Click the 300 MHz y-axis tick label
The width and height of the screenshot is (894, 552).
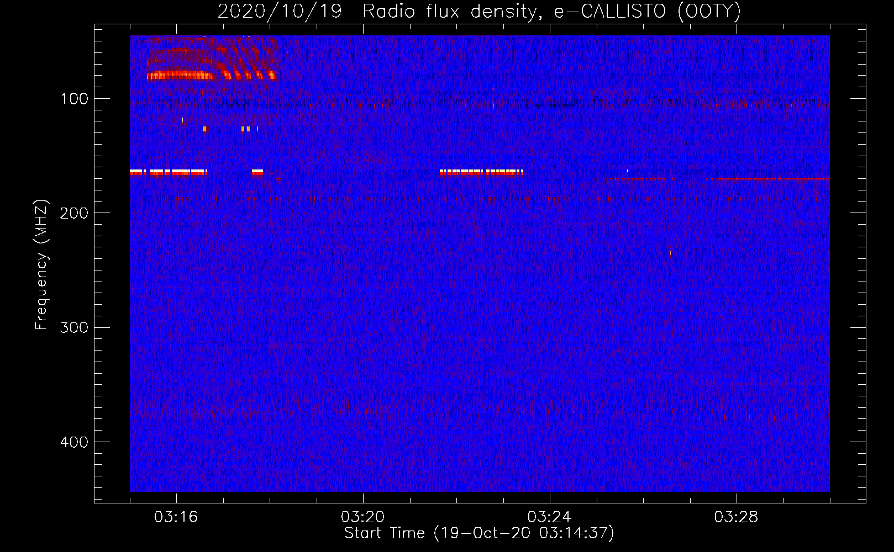click(x=75, y=327)
